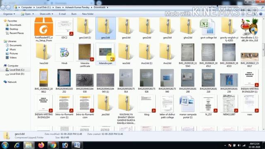Click the Burn toolbar button
Image resolution: width=265 pixels, height=149 pixels.
point(74,14)
